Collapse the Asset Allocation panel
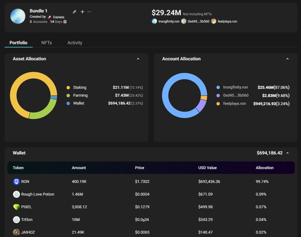Screen dimensions: 301x237 [x=138, y=59]
